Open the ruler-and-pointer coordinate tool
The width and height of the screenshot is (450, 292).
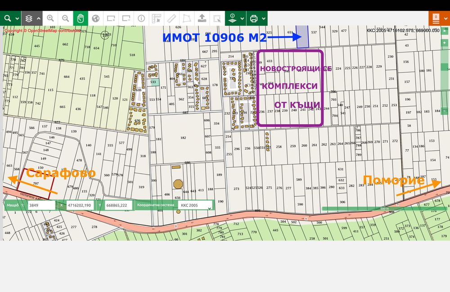pos(157,18)
